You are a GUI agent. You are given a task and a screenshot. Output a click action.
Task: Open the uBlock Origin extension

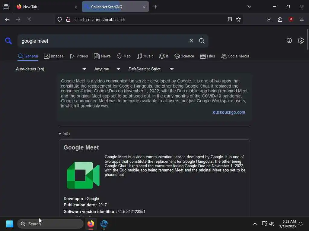[291, 19]
